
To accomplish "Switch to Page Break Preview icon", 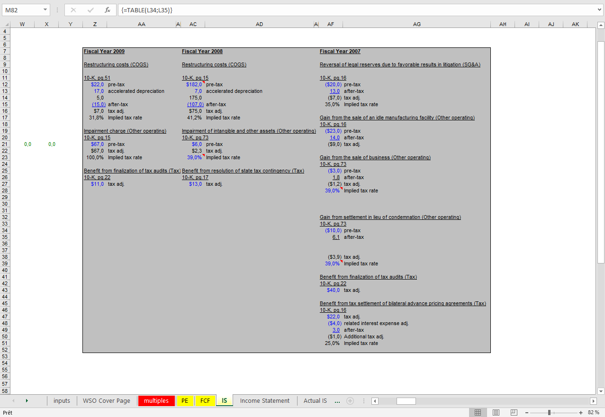I will pos(514,412).
